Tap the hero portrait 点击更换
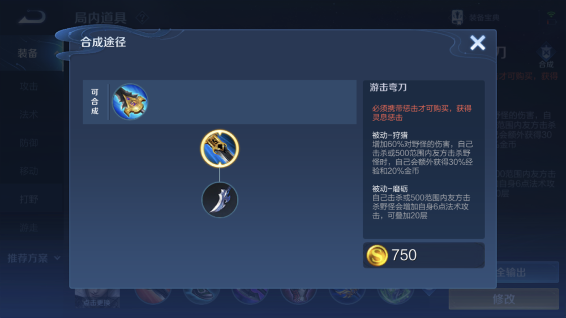 (97, 298)
